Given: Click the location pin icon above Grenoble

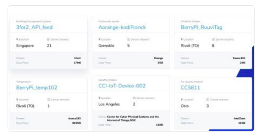Looking at the screenshot, I should click(99, 39).
